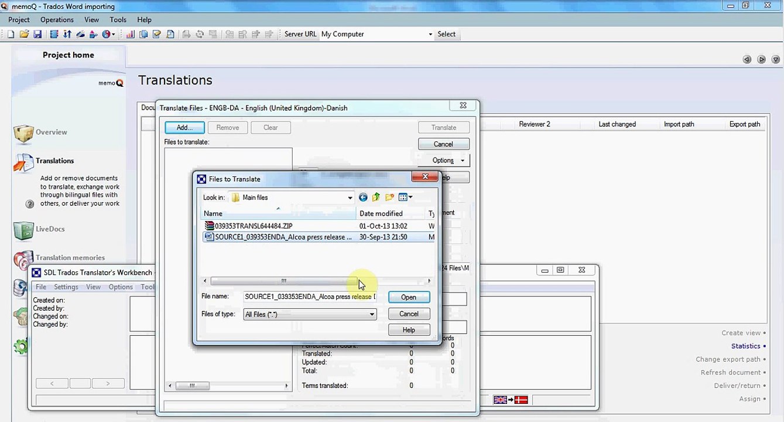Click the bar chart statistics toolbar icon

coord(130,34)
